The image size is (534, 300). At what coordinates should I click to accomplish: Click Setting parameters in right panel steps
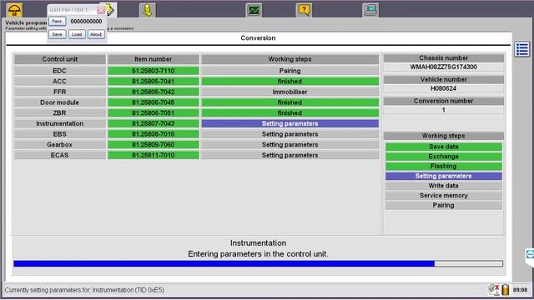(x=443, y=176)
